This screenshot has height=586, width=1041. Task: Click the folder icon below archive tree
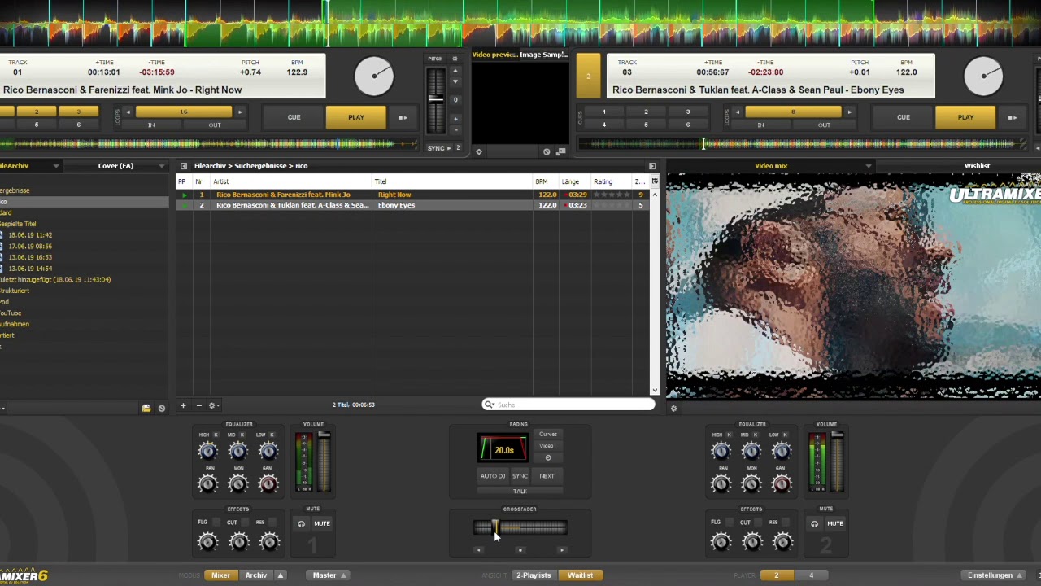(146, 408)
